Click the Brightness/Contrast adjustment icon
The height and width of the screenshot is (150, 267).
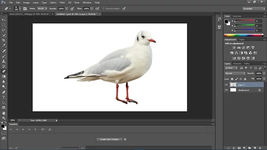234,48
